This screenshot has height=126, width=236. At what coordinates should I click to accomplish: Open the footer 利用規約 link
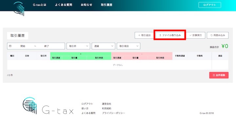coord(107,109)
